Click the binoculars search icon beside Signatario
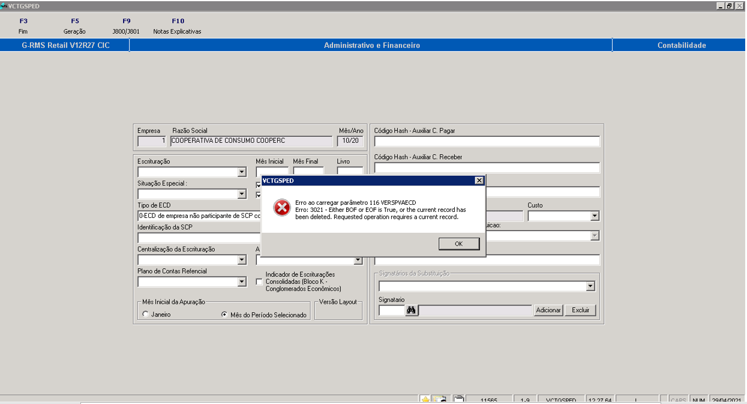Screen dimensions: 747x404 tap(412, 310)
